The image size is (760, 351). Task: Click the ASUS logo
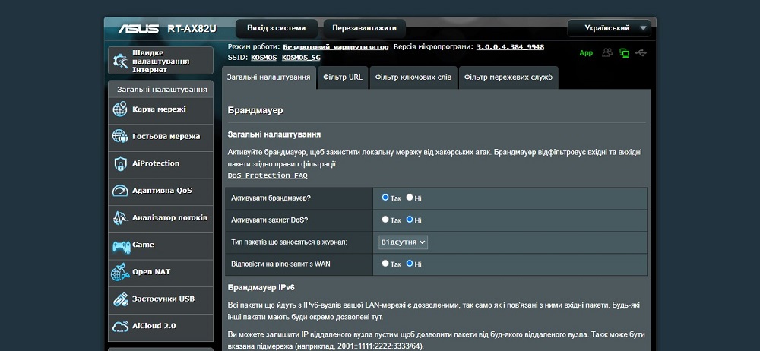(138, 29)
